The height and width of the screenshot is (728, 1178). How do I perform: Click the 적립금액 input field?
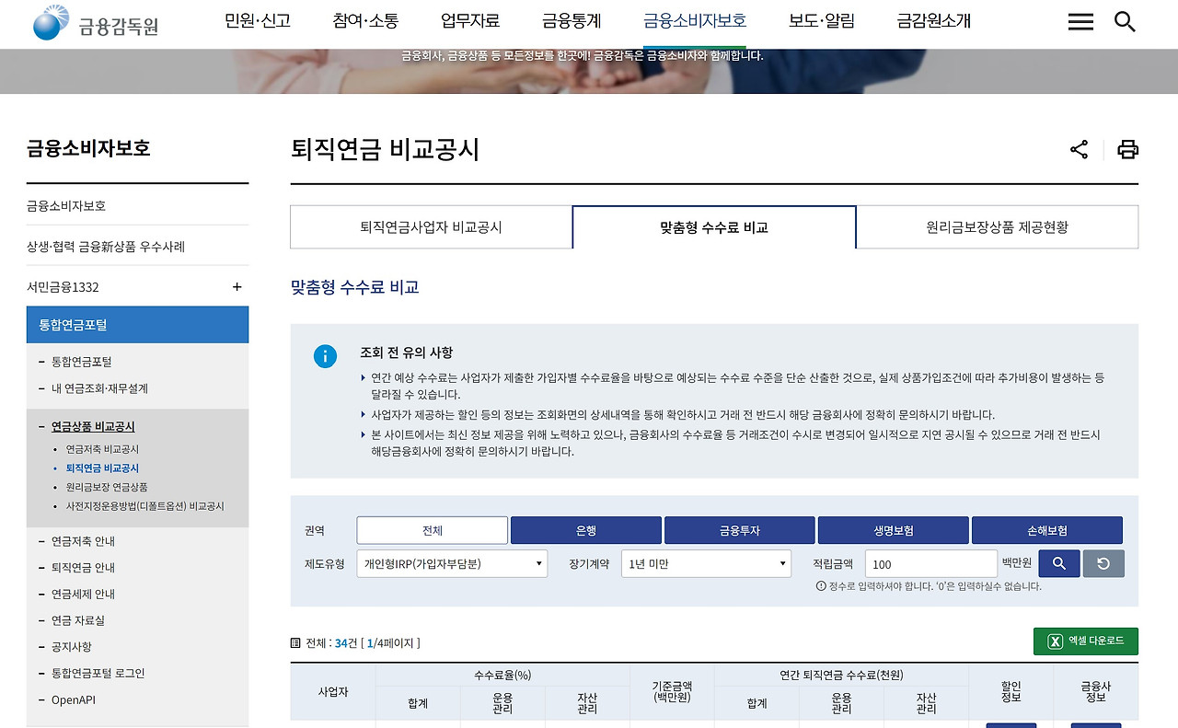930,562
